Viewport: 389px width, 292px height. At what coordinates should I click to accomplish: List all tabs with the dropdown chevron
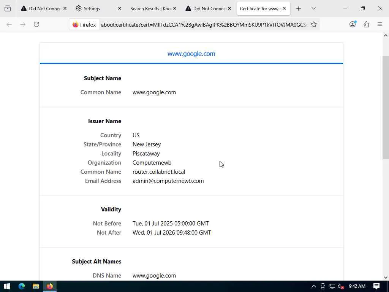coord(313,8)
